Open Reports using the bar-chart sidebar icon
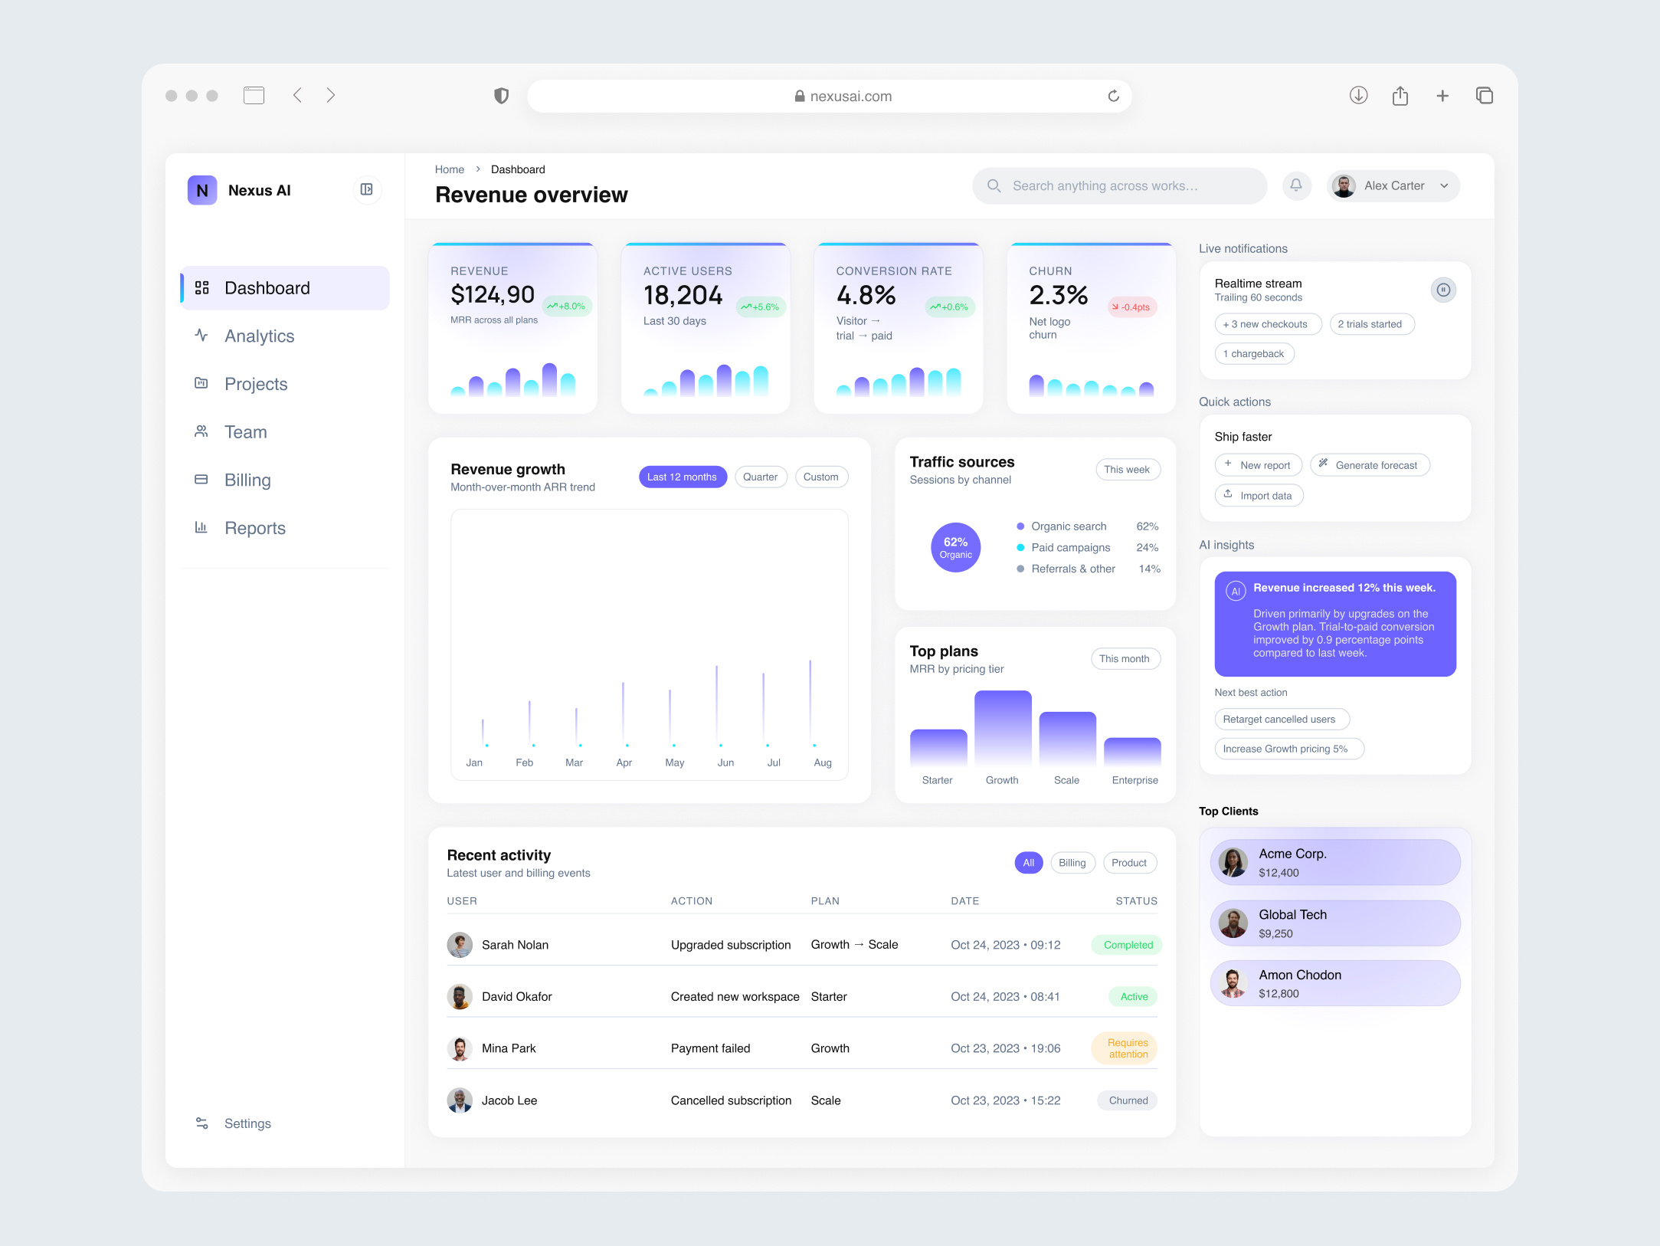The width and height of the screenshot is (1660, 1246). click(201, 527)
